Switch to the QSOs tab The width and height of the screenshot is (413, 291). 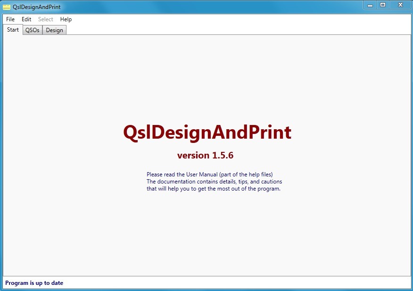(33, 30)
